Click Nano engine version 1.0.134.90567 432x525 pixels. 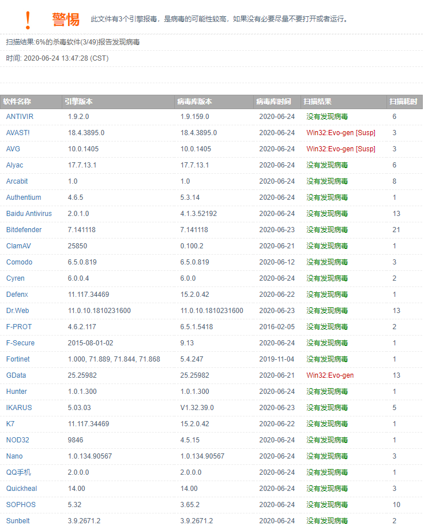(90, 456)
